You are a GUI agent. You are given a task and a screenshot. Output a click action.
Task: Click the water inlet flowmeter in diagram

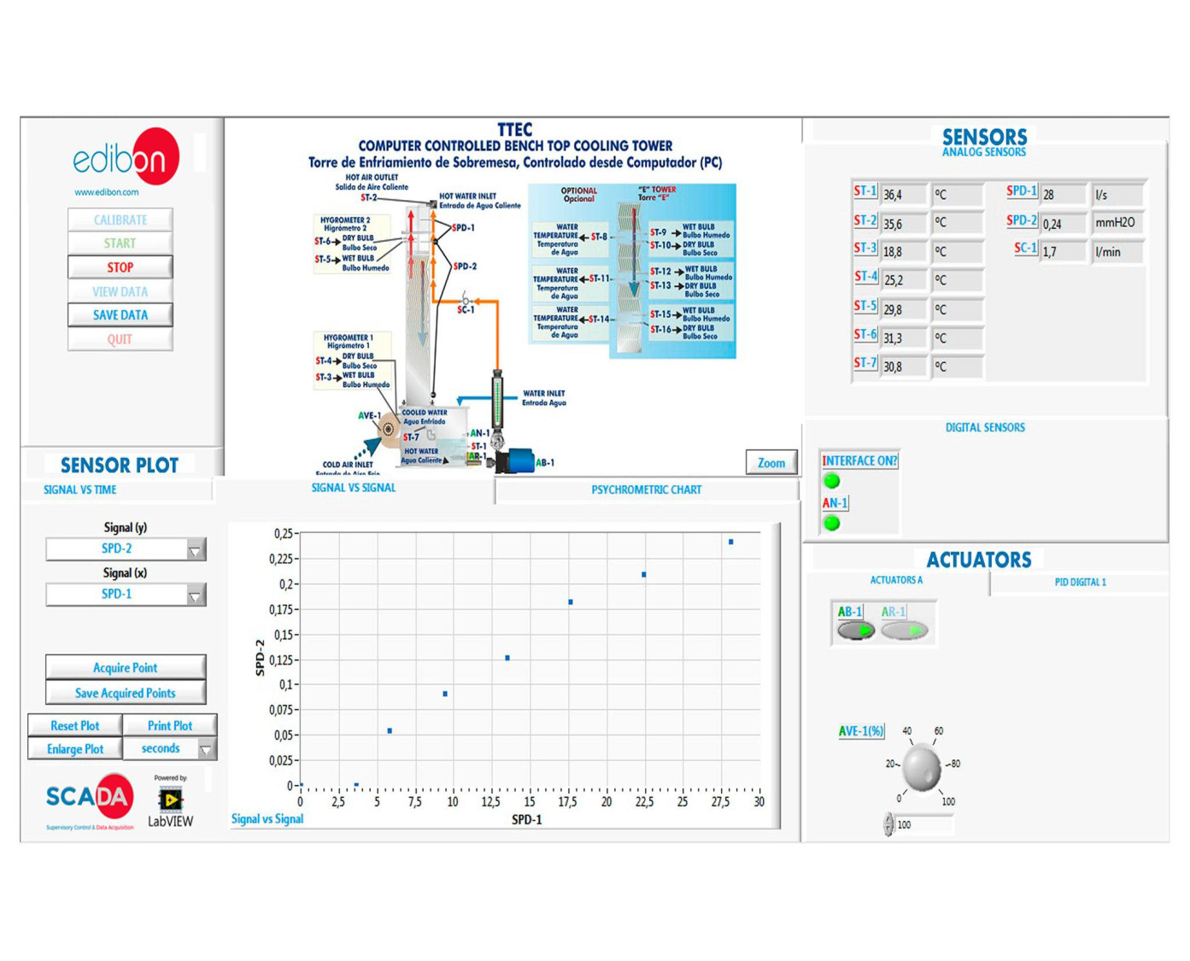[497, 401]
